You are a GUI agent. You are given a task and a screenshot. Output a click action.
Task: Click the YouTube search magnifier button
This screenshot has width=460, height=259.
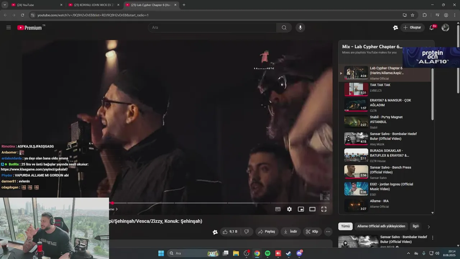click(x=284, y=28)
